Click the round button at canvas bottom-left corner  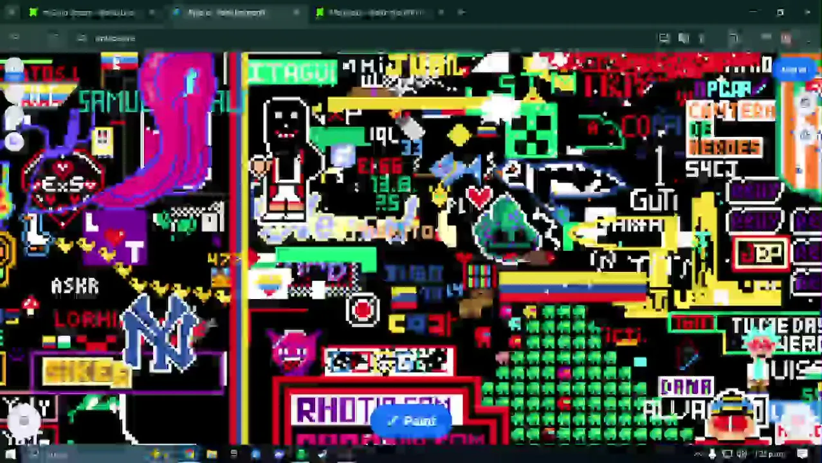click(x=24, y=420)
